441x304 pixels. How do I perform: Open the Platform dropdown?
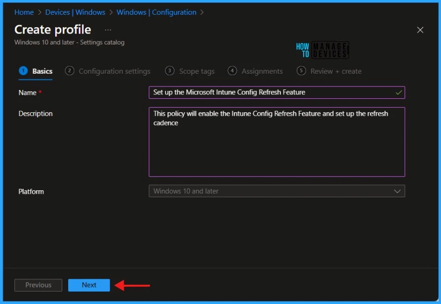277,191
